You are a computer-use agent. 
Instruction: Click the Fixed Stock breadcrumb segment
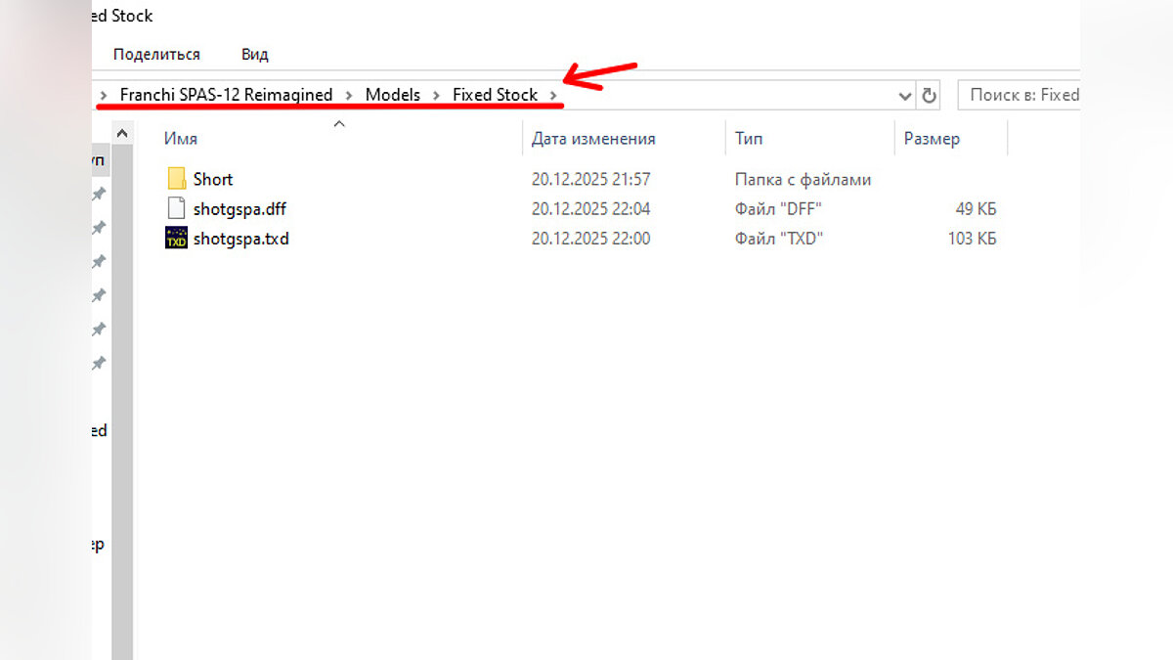pos(495,95)
